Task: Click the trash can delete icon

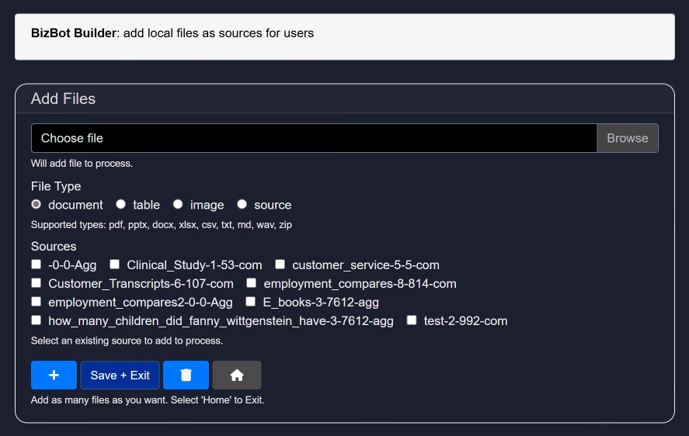Action: click(186, 375)
